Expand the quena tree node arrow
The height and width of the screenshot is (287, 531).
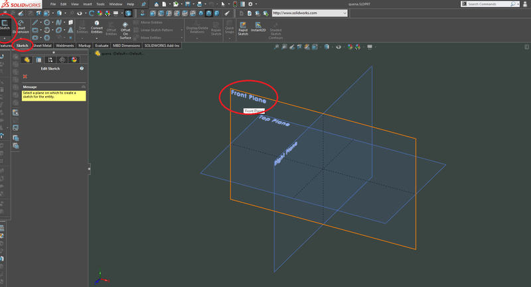coord(91,54)
